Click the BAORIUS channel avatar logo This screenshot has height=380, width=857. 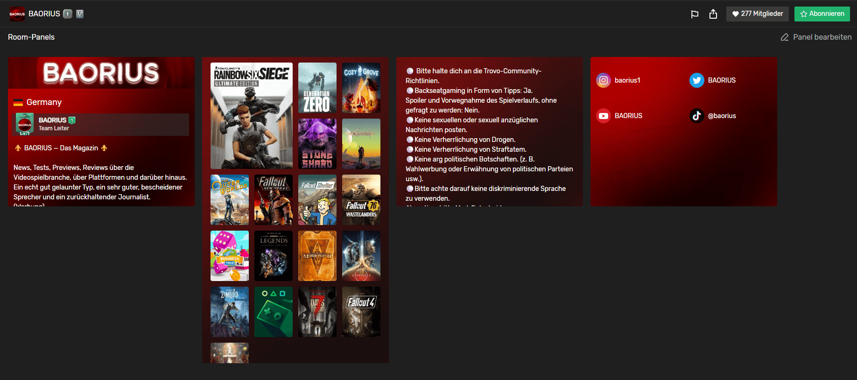click(x=17, y=14)
